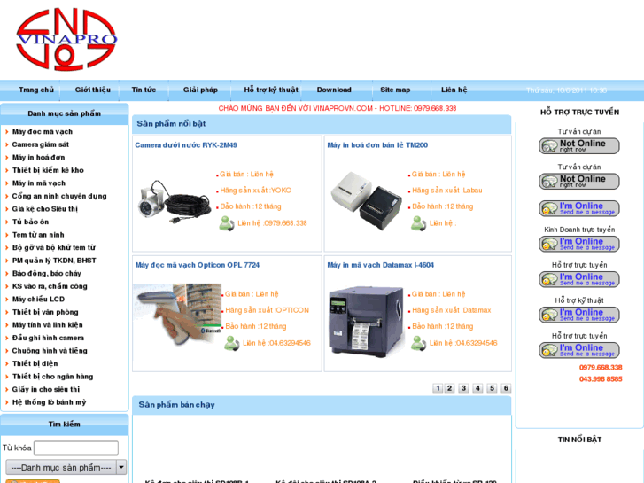Go to page 6 of featured products

point(506,388)
